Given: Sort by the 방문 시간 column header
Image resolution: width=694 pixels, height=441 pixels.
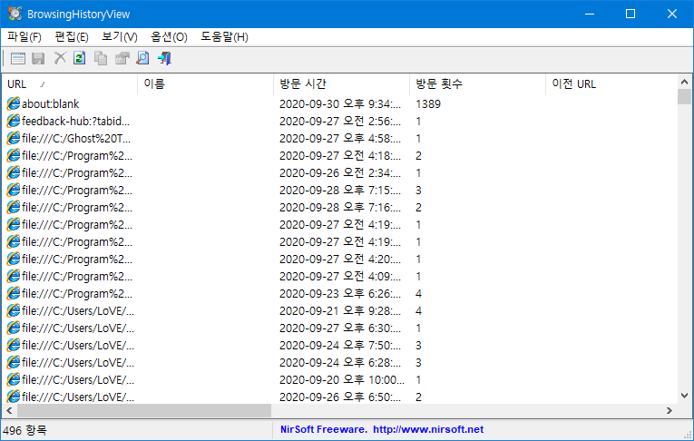Looking at the screenshot, I should tap(342, 83).
